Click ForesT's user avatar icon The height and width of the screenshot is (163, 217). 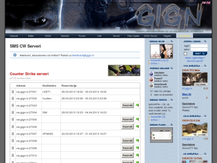(151, 79)
